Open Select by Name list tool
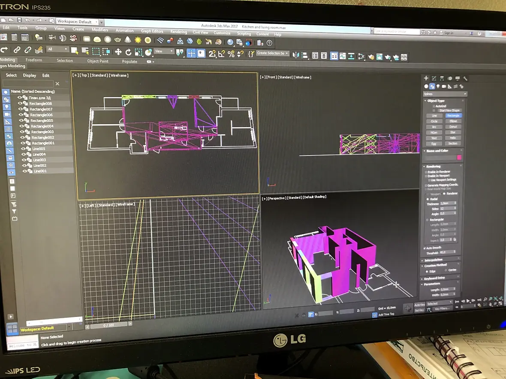 pos(85,51)
